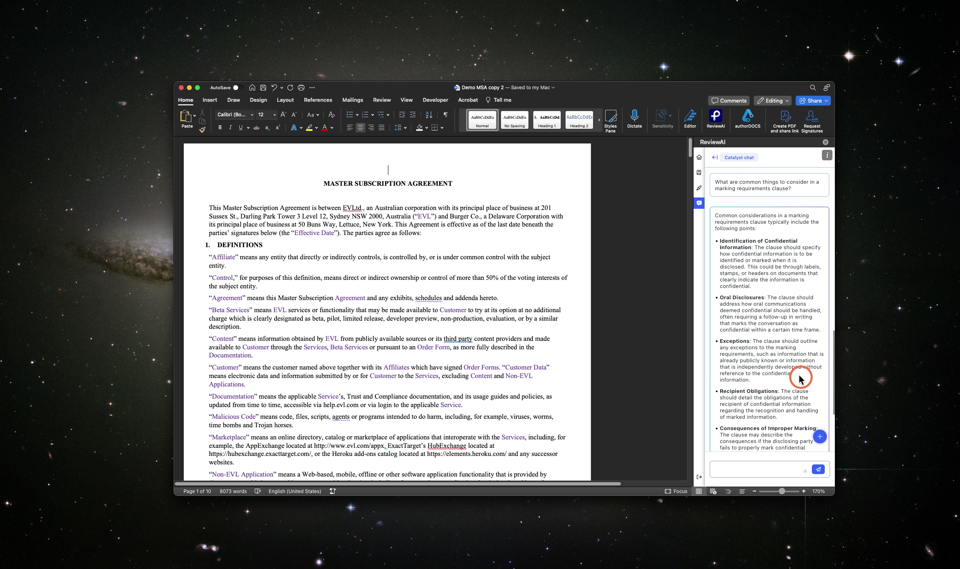Send the chat message with paper-plane button
Screen dimensions: 960x569
click(x=818, y=469)
